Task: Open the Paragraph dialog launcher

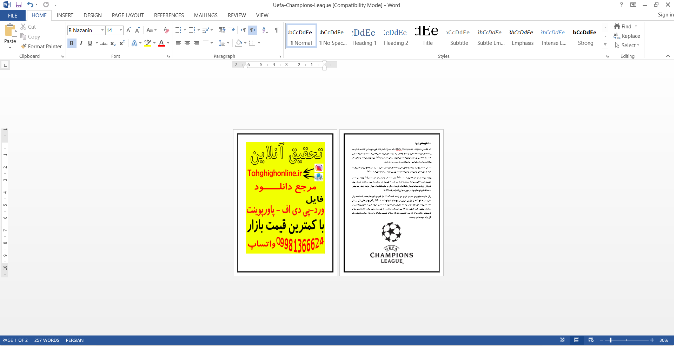Action: [280, 56]
